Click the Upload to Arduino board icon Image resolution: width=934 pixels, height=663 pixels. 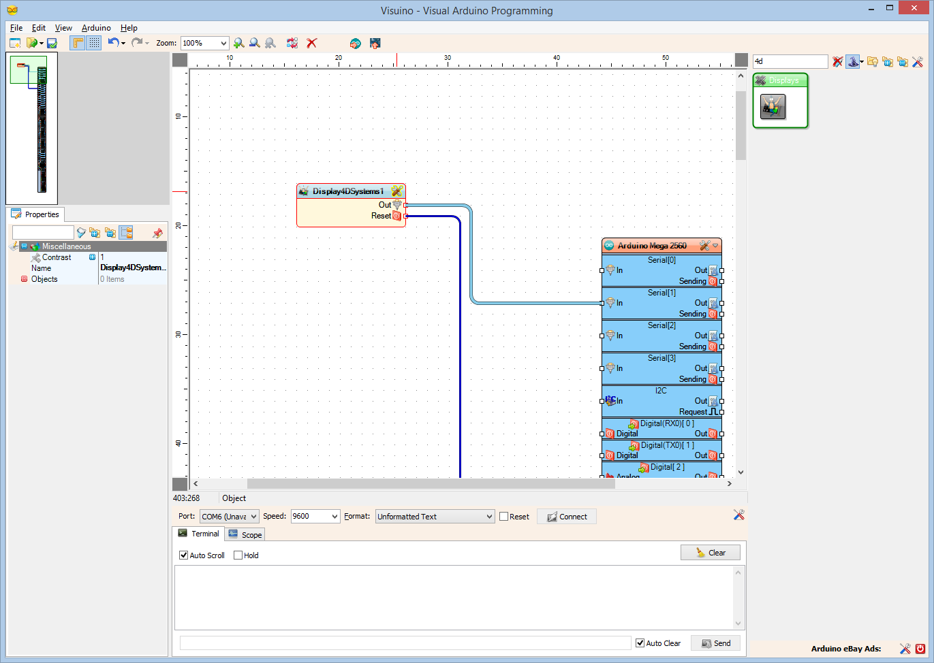pos(374,43)
